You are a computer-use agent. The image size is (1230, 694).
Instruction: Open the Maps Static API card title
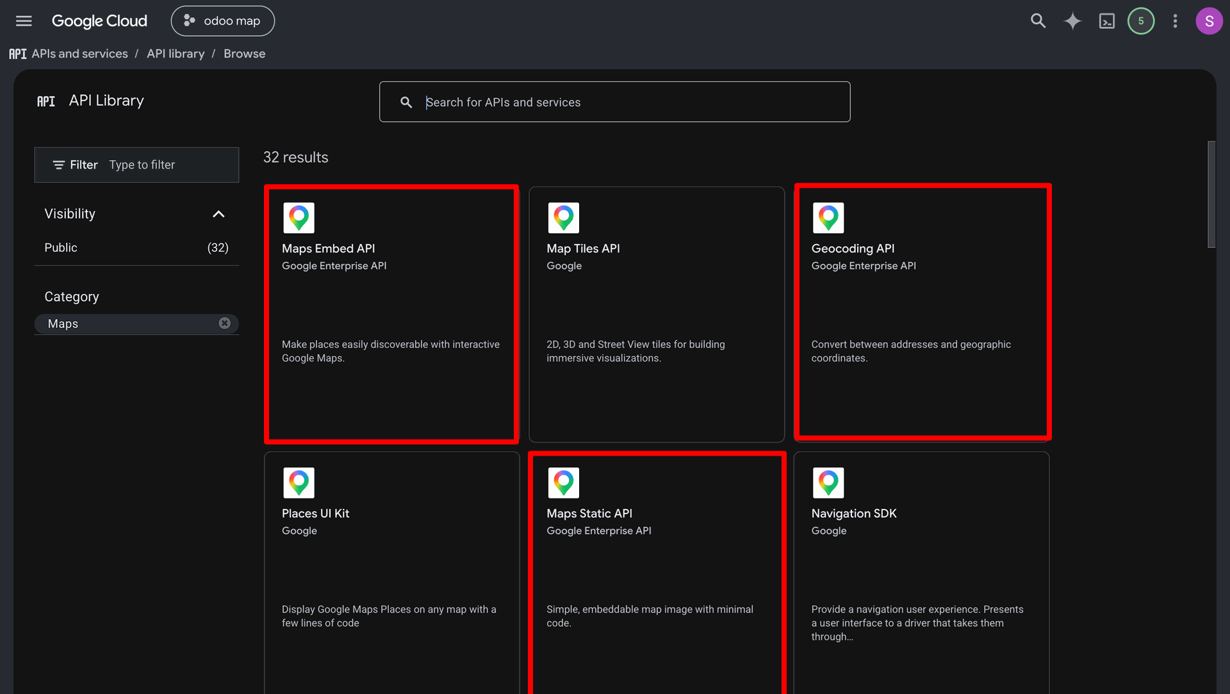click(589, 513)
